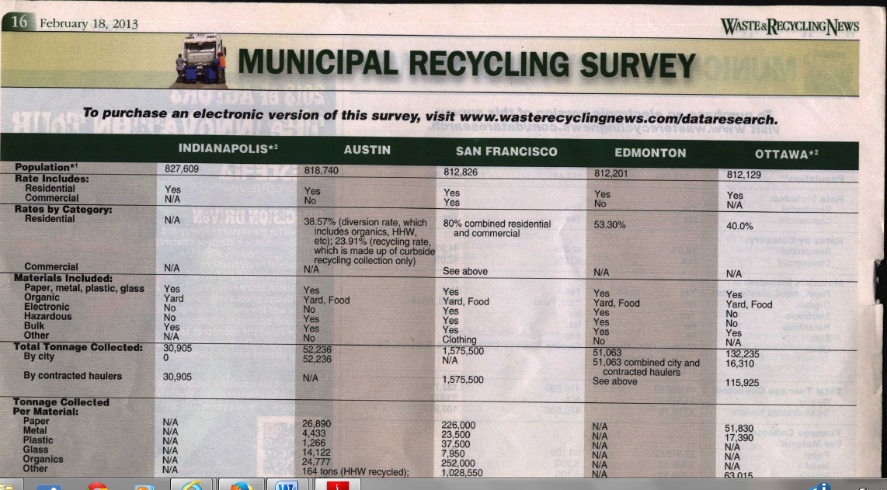Image resolution: width=887 pixels, height=490 pixels.
Task: Click the Municipal Recycling Survey title
Action: tap(466, 62)
